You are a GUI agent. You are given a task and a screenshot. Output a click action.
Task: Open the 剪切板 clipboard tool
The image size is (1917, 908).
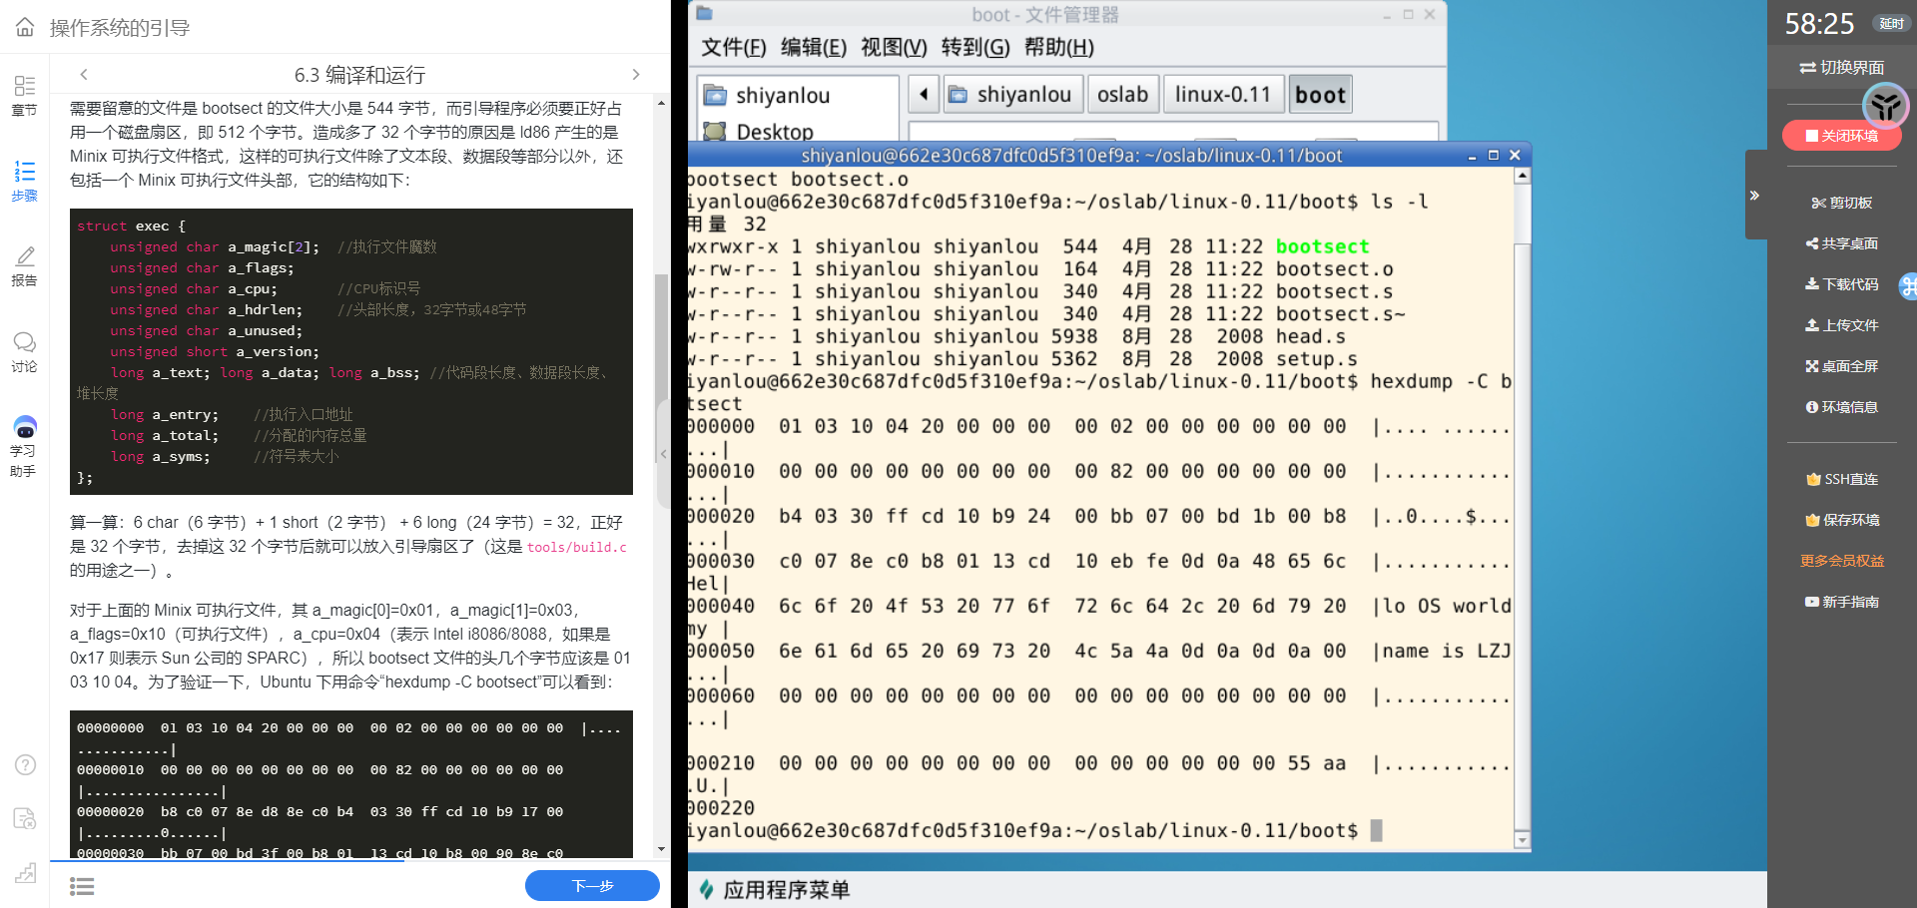[x=1842, y=203]
